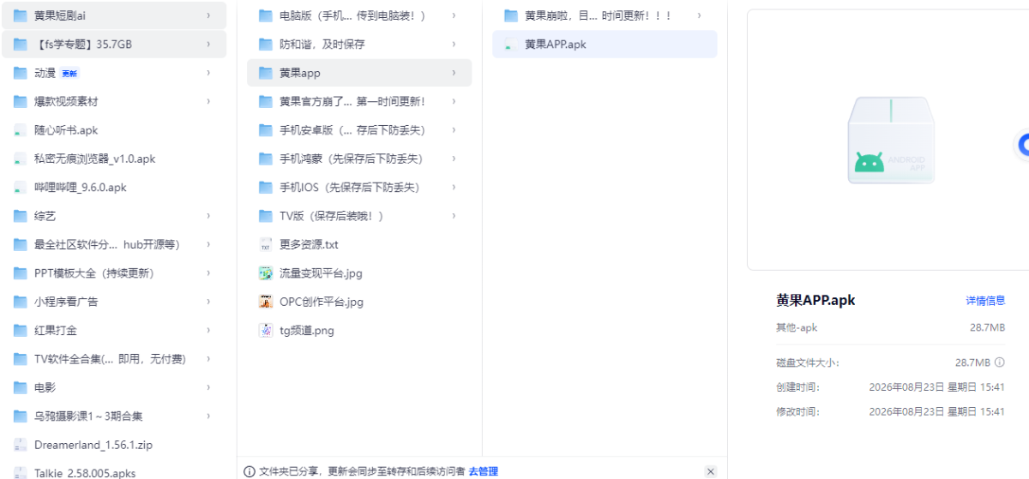Expand chevron of TV软件全合集 folder
Screen dimensions: 1029x479
click(x=208, y=359)
